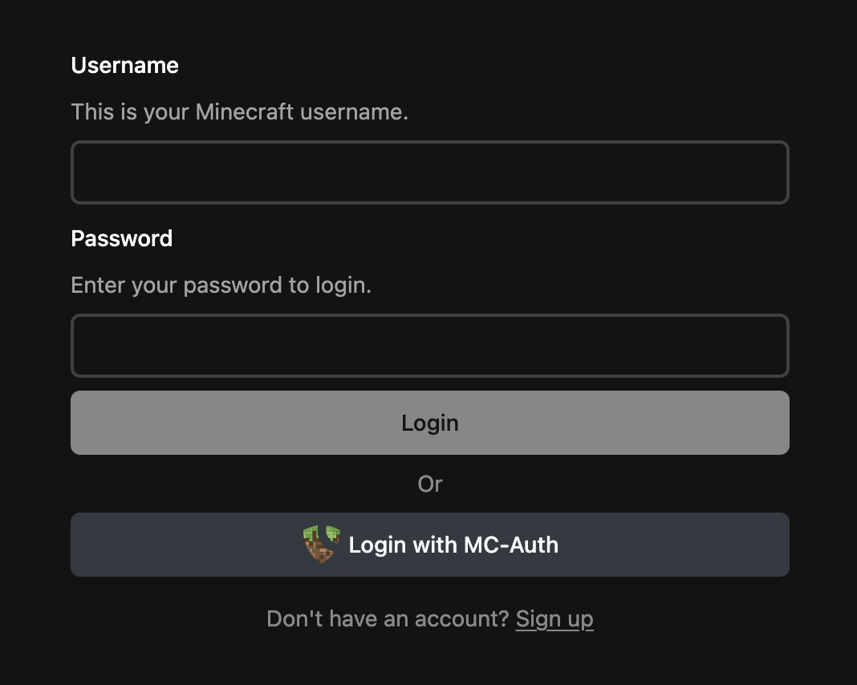Viewport: 857px width, 685px height.
Task: Click the Login with MC-Auth label text
Action: [x=453, y=545]
